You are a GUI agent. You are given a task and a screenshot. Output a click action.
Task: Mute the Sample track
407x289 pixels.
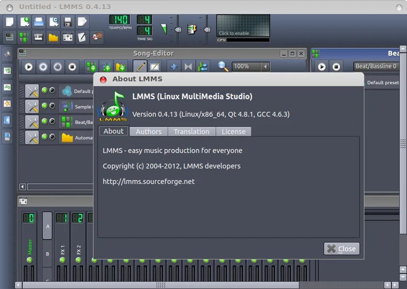(x=44, y=106)
